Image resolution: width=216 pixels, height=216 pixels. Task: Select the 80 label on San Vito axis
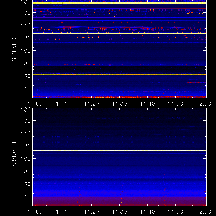tap(27, 63)
